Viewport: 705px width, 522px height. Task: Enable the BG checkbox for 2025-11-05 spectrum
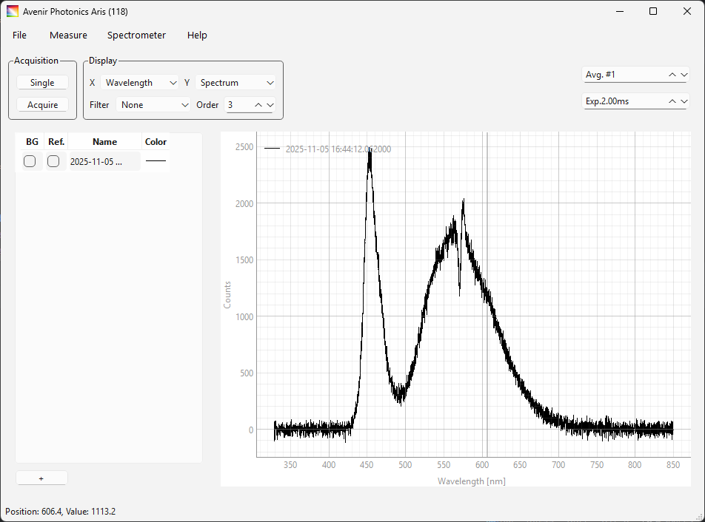coord(30,161)
